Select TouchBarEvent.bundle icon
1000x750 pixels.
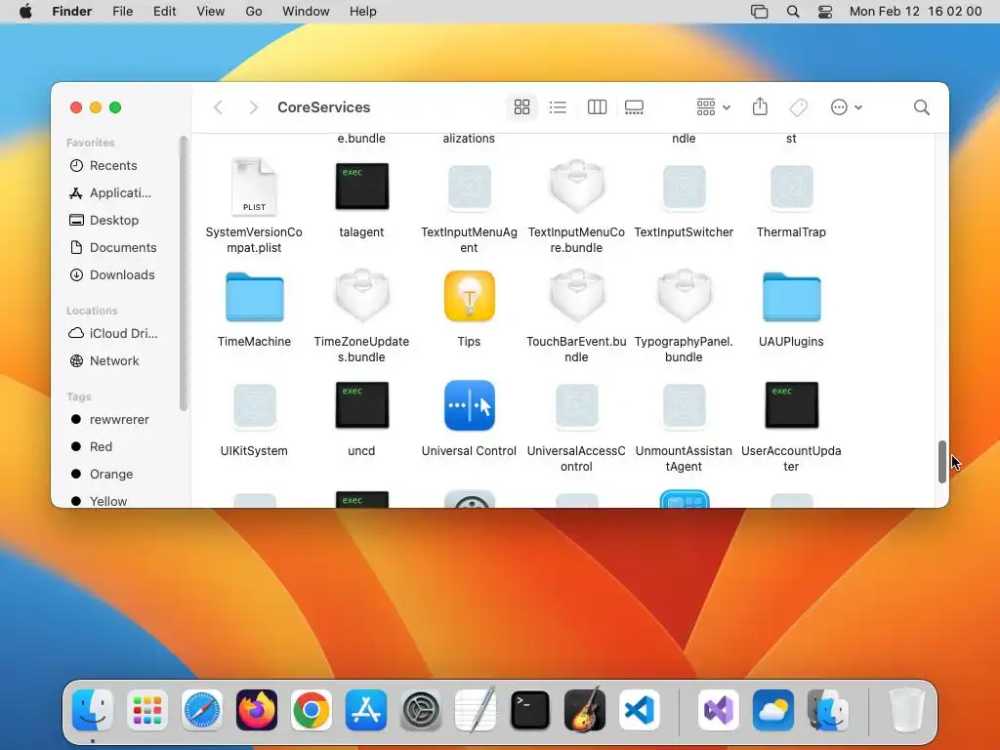576,296
